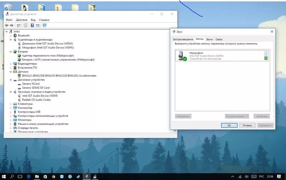Collapse the Батареи category
The image size is (286, 180).
point(11,52)
